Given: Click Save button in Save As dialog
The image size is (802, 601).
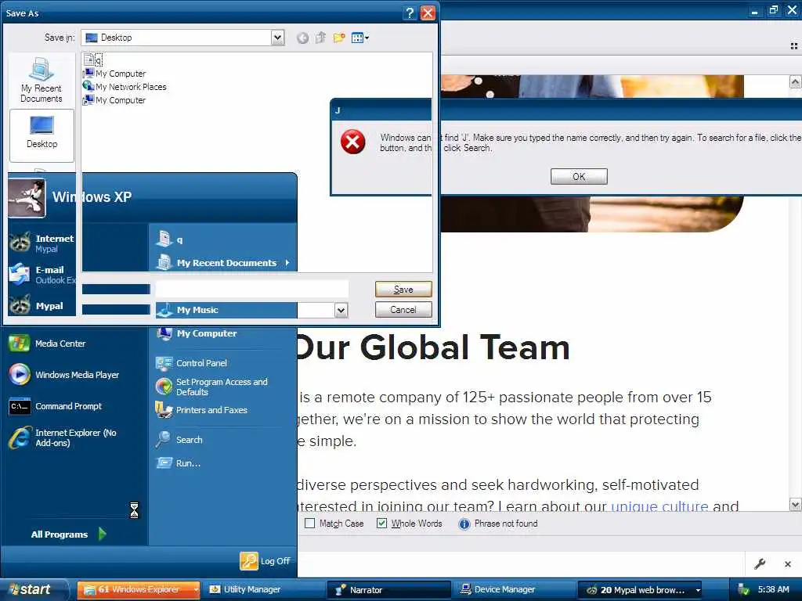Looking at the screenshot, I should pyautogui.click(x=403, y=290).
